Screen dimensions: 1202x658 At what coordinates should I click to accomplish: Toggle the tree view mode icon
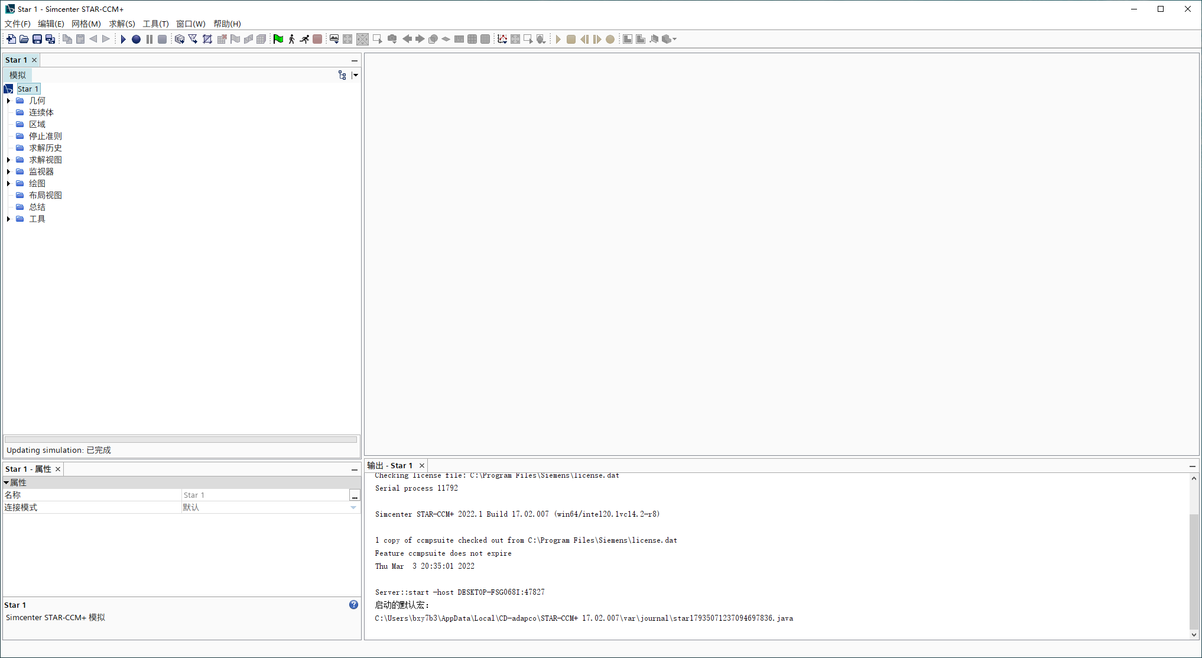(x=342, y=75)
